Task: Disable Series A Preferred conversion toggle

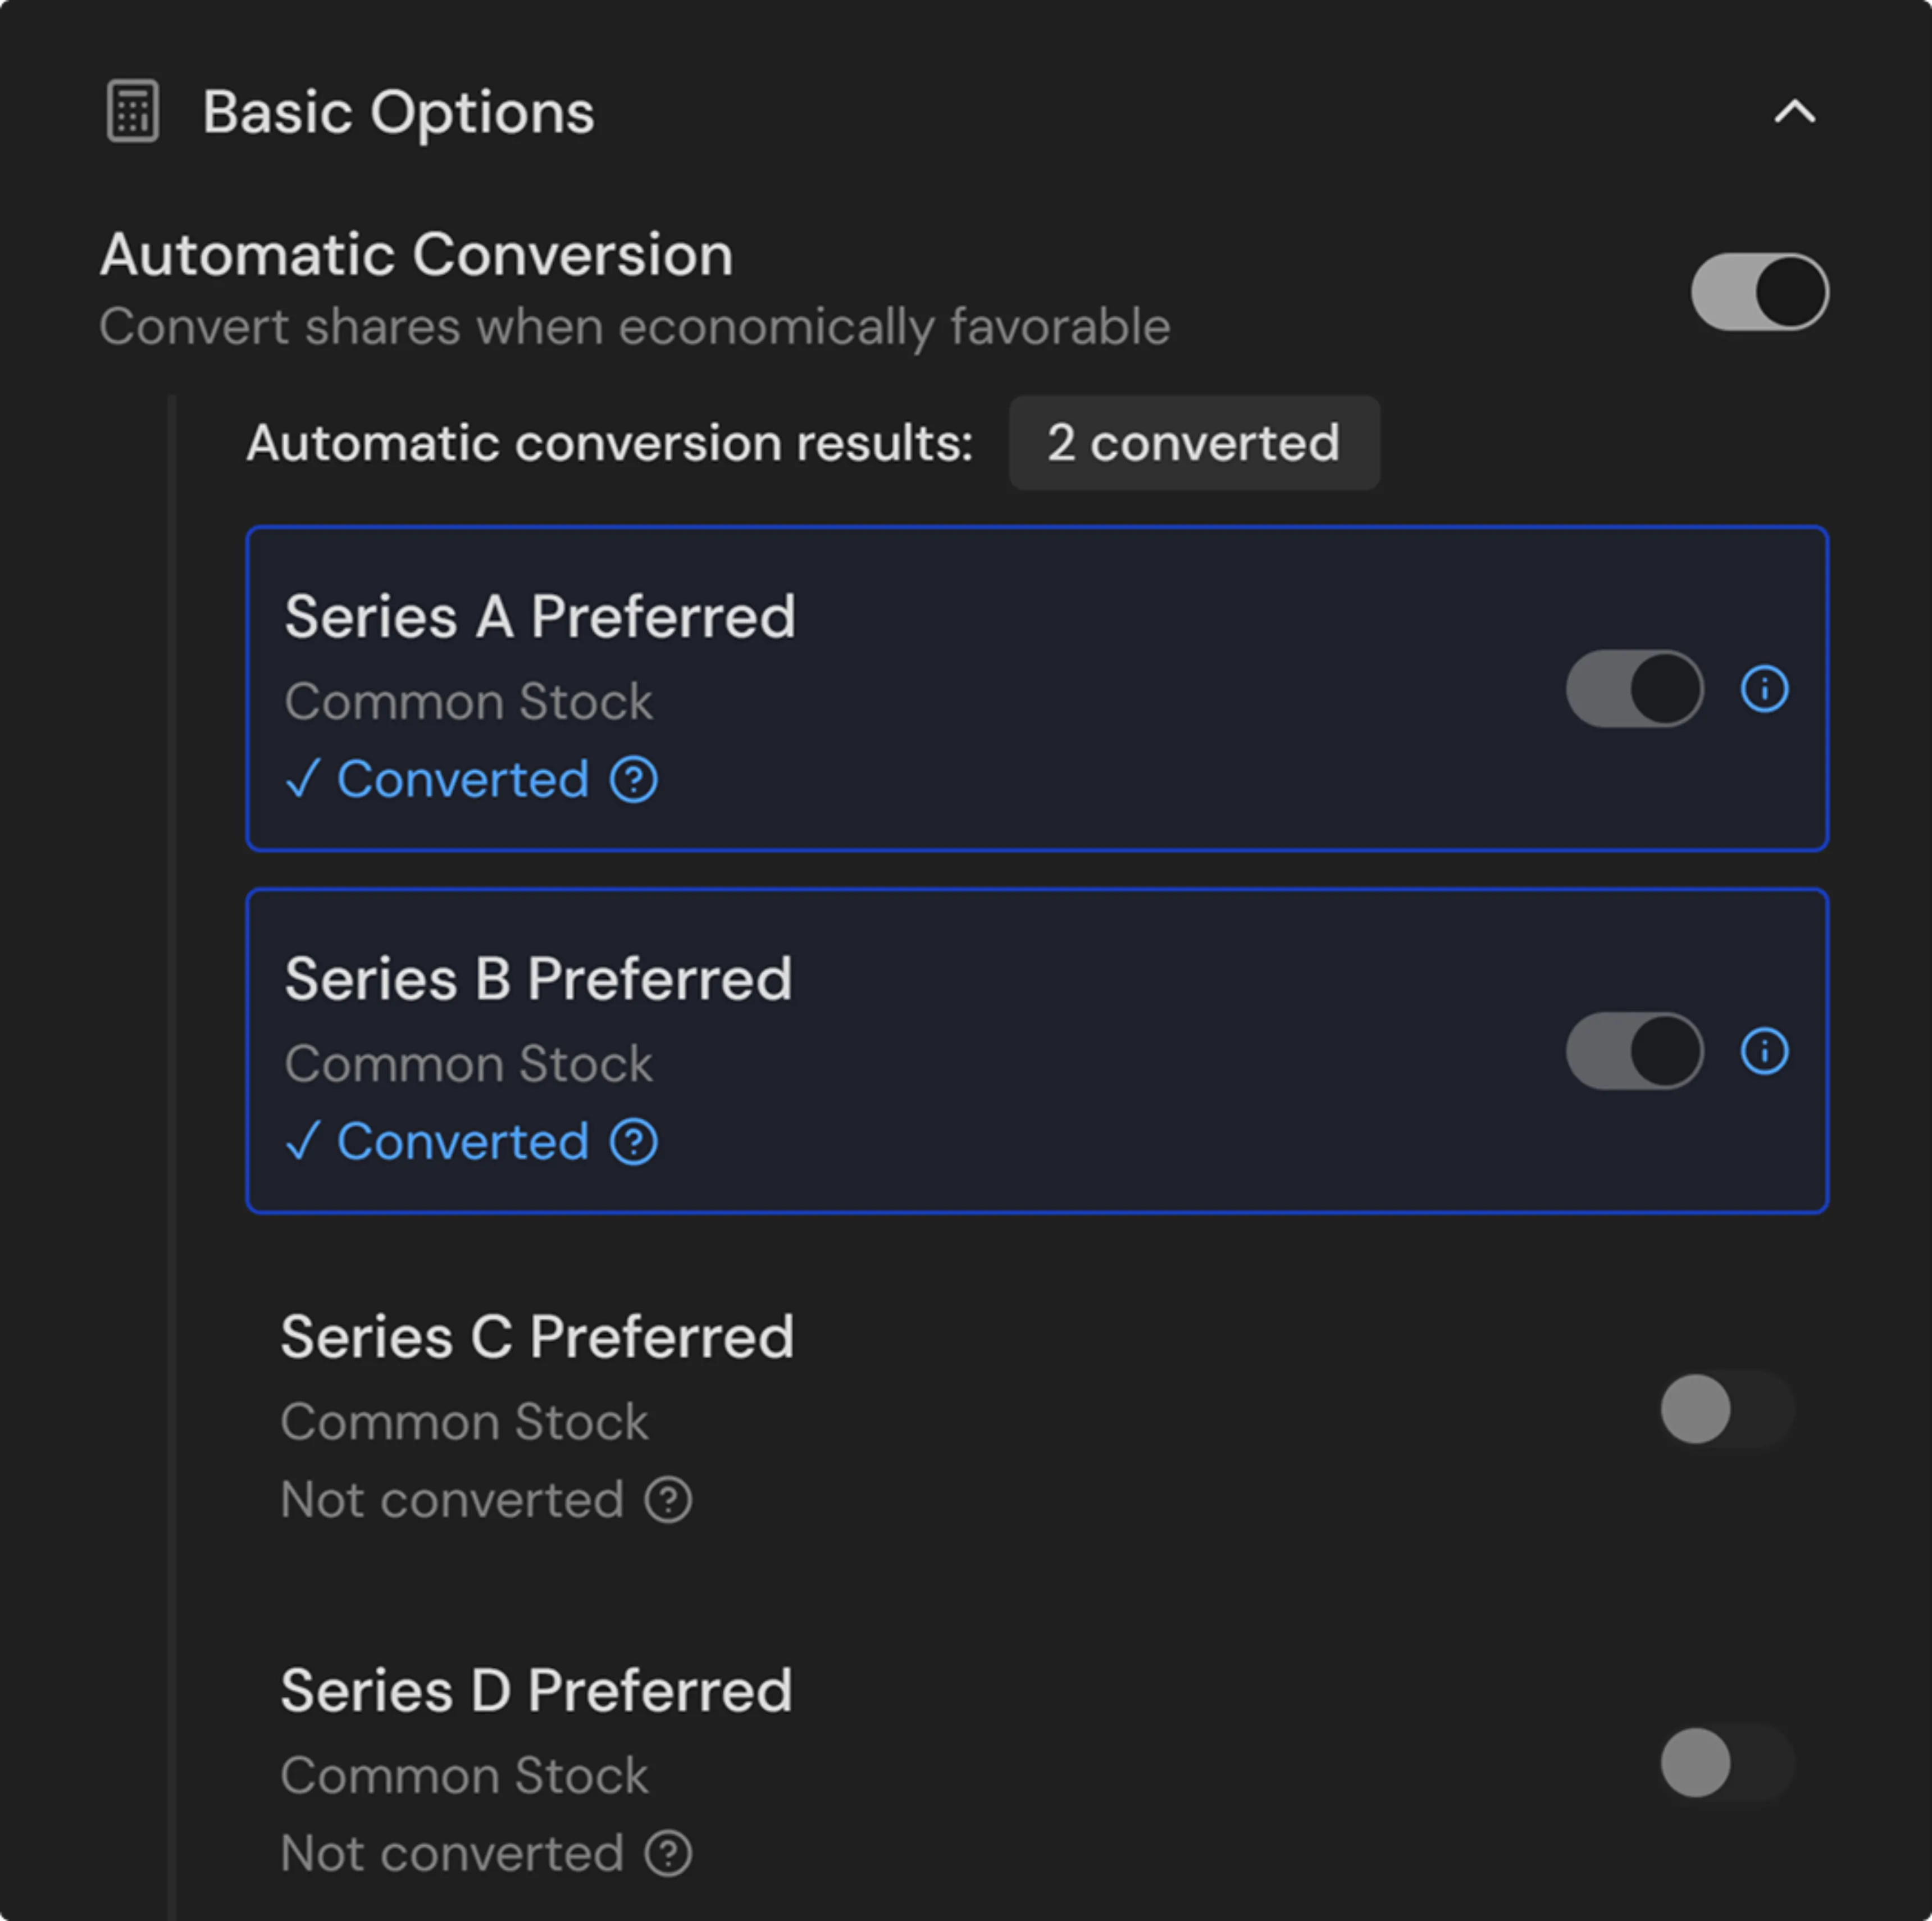Action: pyautogui.click(x=1634, y=689)
